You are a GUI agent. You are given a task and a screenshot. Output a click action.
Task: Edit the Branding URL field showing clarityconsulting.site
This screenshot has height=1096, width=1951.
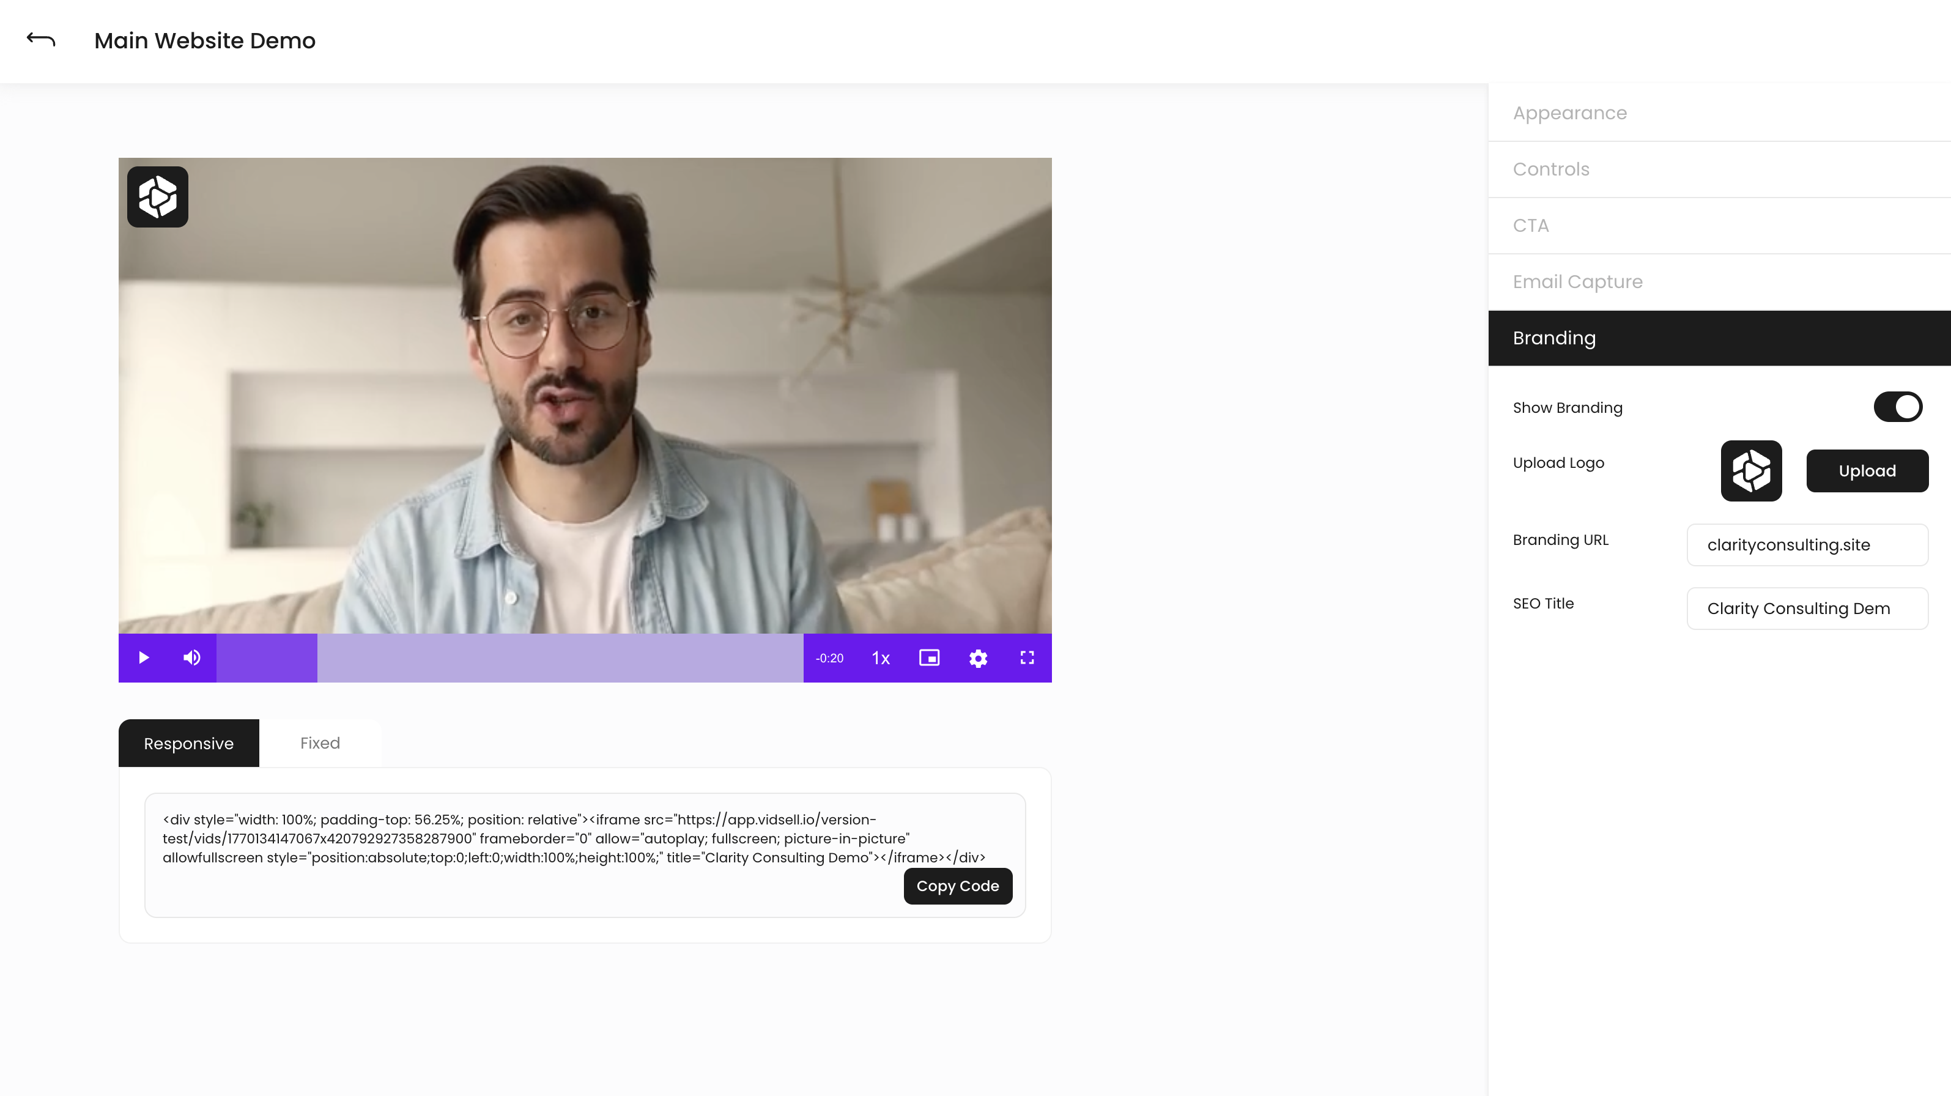coord(1807,544)
